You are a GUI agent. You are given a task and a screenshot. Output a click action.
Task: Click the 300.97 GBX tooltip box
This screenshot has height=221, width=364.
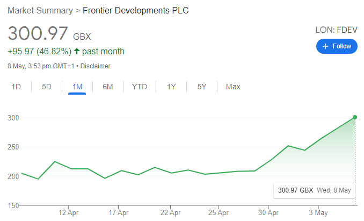point(314,190)
